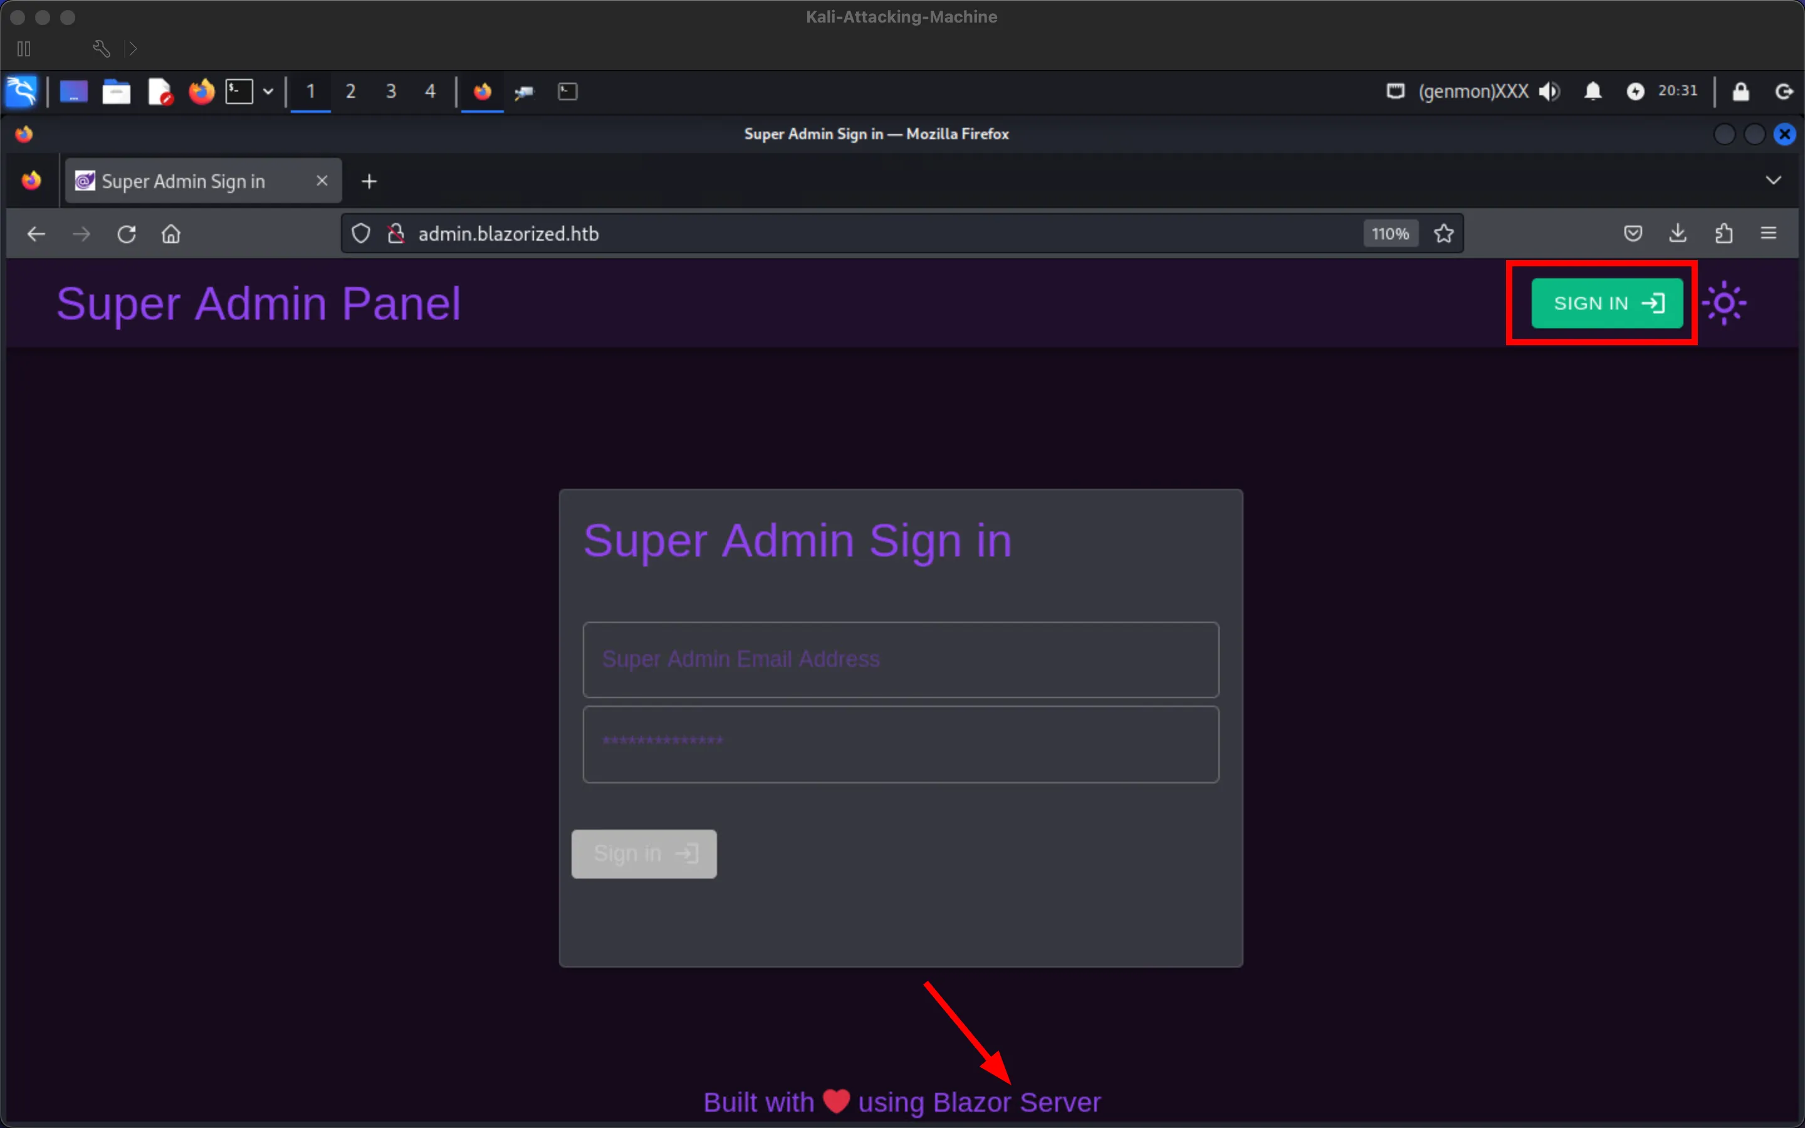Screen dimensions: 1805x1128
Task: Open terminal emulator from taskbar
Action: [x=239, y=91]
